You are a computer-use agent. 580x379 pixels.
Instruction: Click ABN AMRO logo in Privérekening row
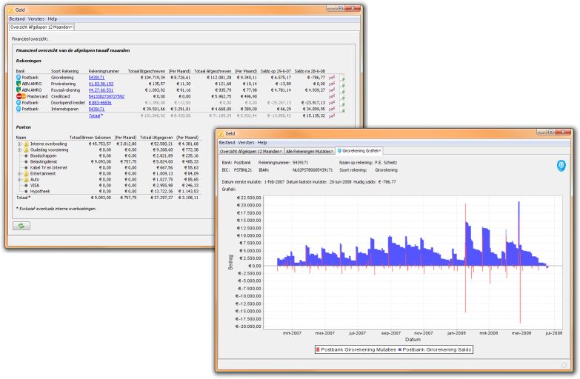[x=19, y=84]
